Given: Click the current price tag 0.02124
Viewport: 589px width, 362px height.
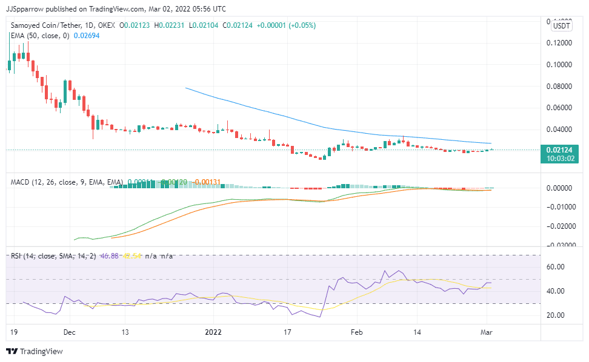Looking at the screenshot, I should click(x=560, y=150).
